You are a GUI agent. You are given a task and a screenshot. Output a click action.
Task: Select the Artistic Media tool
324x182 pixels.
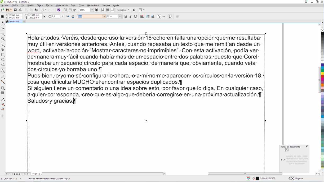(3, 50)
